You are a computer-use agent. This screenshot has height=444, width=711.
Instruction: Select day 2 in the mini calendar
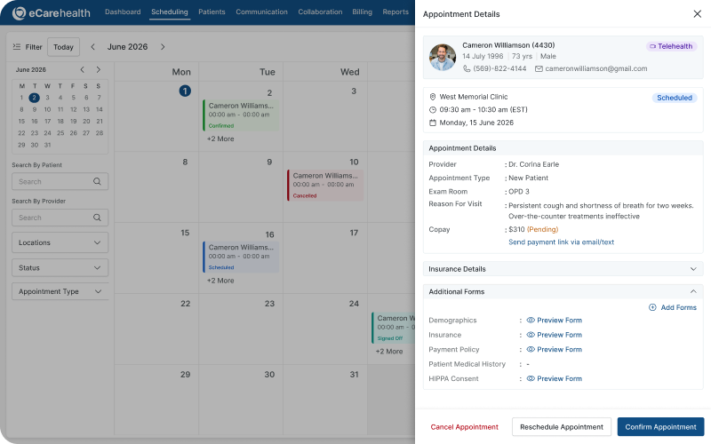click(x=34, y=98)
